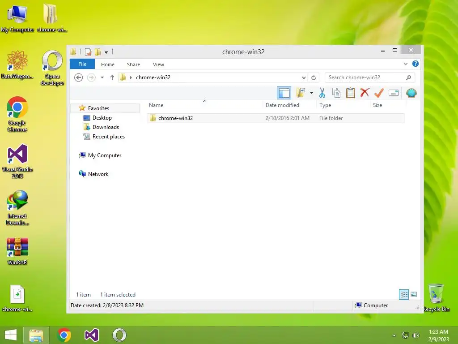The image size is (458, 344).
Task: Select Network in the navigation pane
Action: 98,174
